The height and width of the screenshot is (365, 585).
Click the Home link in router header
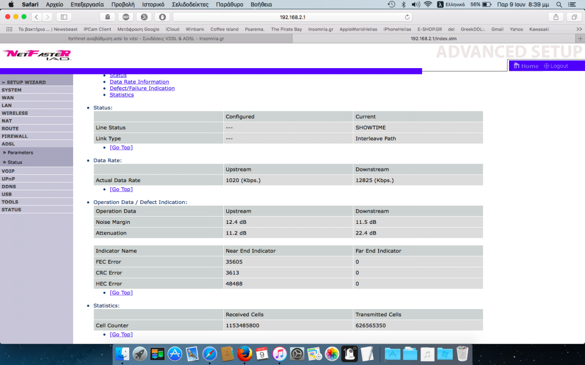[x=526, y=66]
